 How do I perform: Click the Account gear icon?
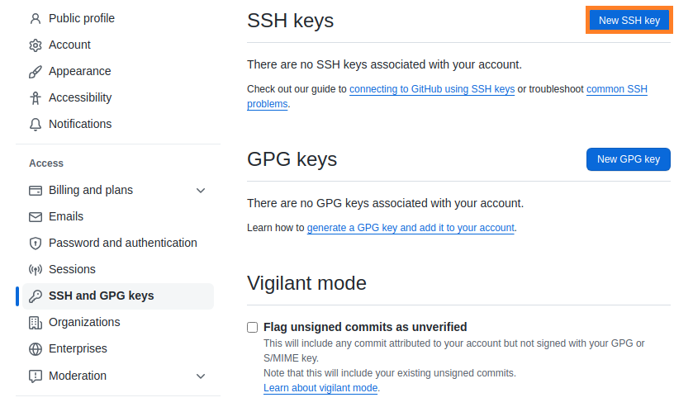35,45
